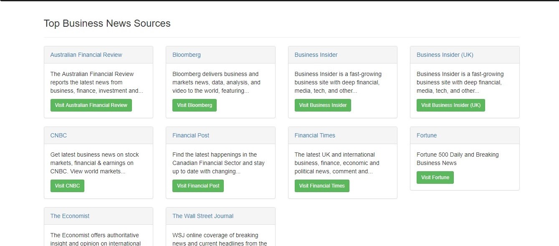The image size is (559, 246).
Task: Follow the Financial Times heading link
Action: 315,135
